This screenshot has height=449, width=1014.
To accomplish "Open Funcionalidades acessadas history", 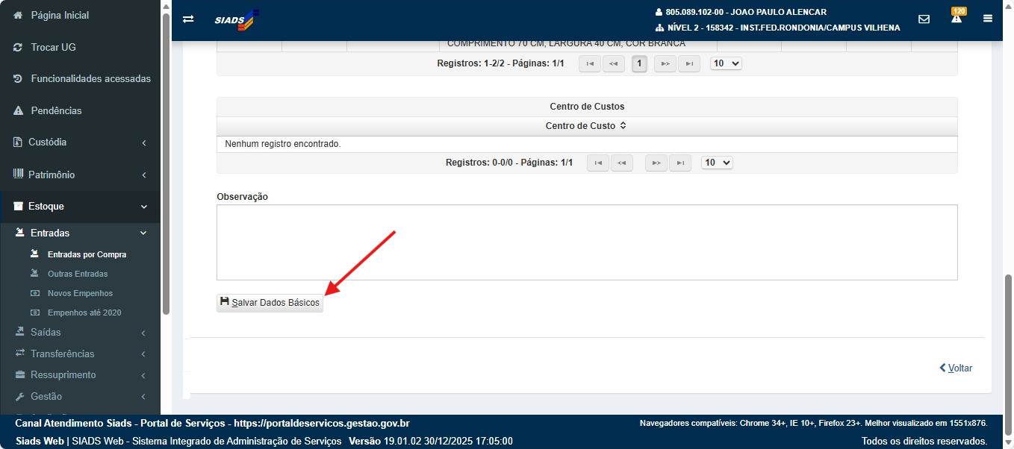I will pos(90,78).
